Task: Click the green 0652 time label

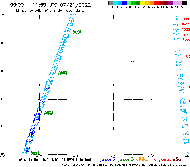Action: (49, 113)
